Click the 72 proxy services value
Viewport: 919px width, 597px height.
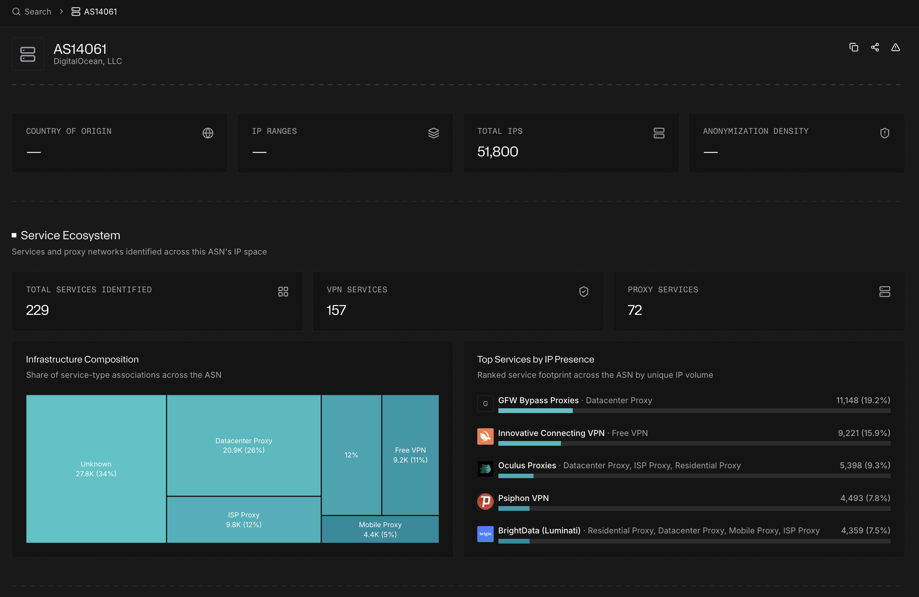(635, 310)
